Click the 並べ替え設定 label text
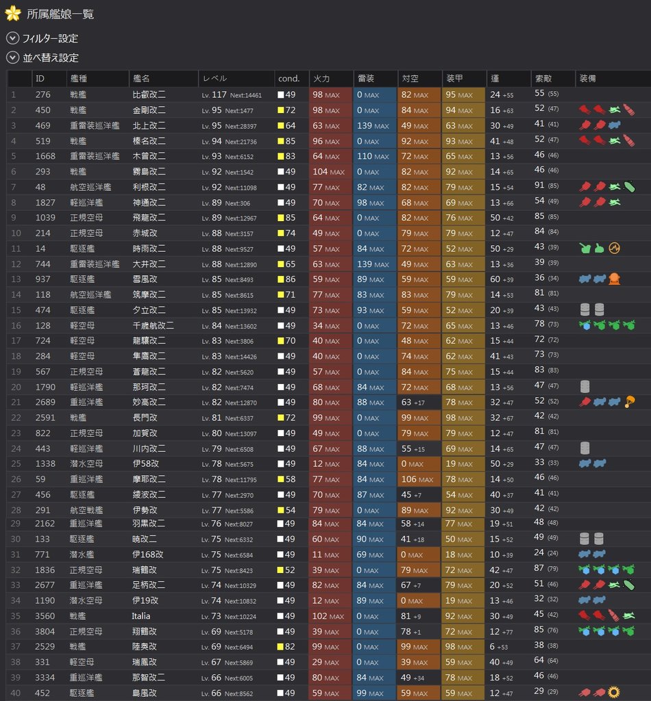Image resolution: width=651 pixels, height=701 pixels. [51, 58]
